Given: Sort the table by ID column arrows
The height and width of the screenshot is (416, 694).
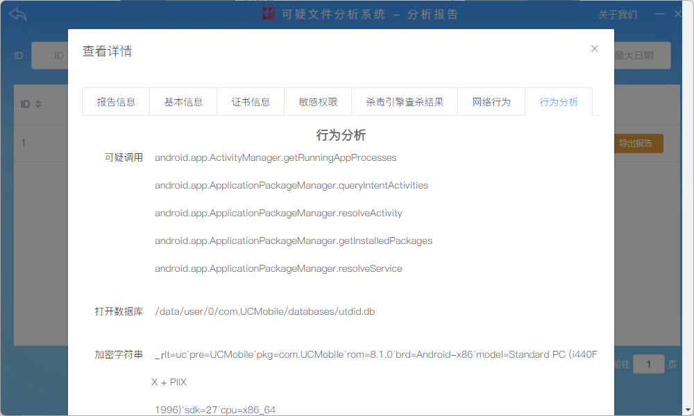Looking at the screenshot, I should pyautogui.click(x=38, y=104).
